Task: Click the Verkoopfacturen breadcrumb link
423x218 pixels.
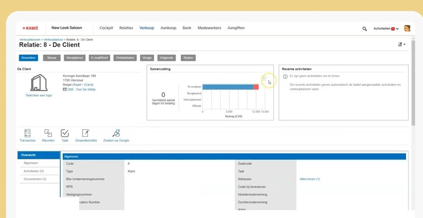Action: (30, 38)
